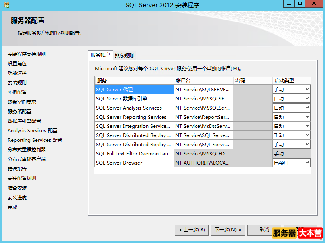The height and width of the screenshot is (243, 325).
Task: Open startup type dropdown for SQL Server 代理
Action: (x=307, y=89)
